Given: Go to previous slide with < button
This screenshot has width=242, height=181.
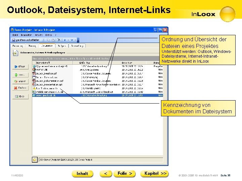Looking at the screenshot, I should pos(106,174).
